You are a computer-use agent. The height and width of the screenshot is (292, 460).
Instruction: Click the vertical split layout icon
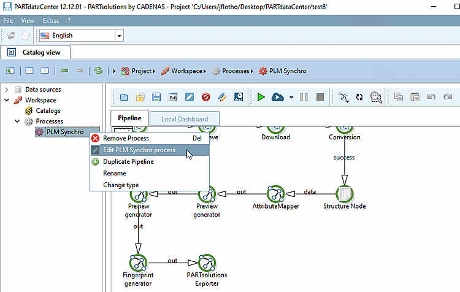45,71
